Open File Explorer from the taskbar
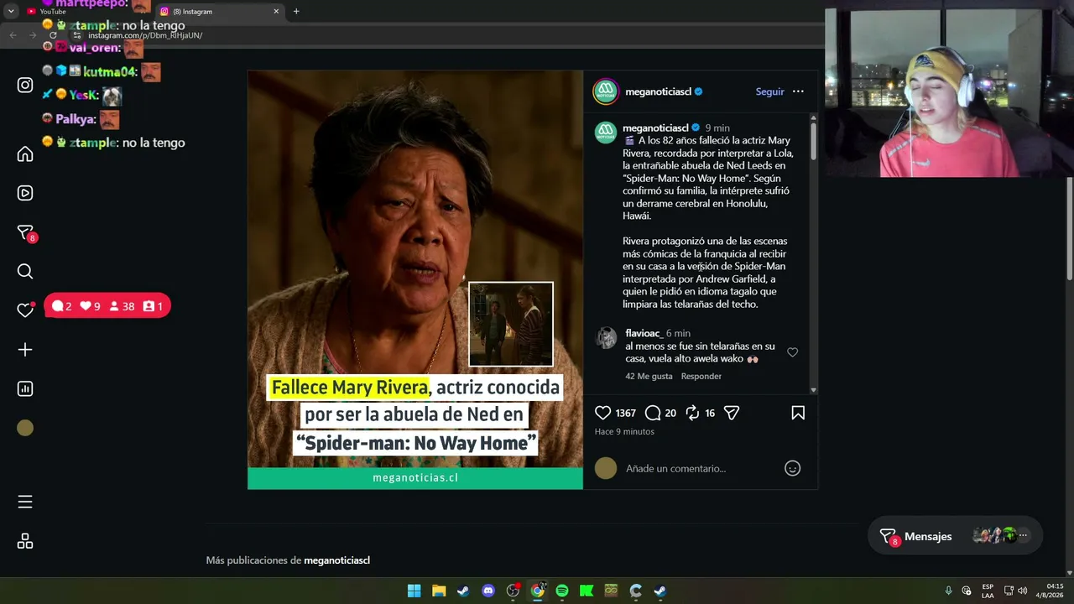This screenshot has height=604, width=1074. (x=439, y=591)
